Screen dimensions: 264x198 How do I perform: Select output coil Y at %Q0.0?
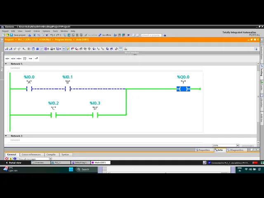point(183,89)
